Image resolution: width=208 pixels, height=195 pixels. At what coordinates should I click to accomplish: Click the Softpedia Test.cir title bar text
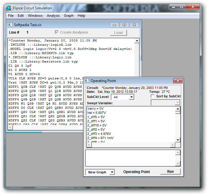click(28, 25)
